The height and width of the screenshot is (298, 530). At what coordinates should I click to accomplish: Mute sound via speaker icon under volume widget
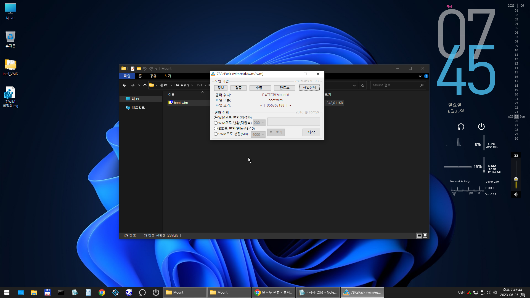point(516,195)
